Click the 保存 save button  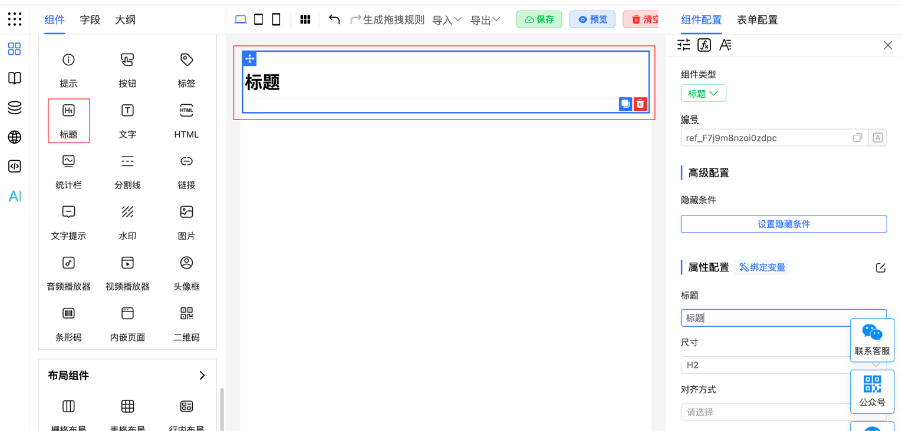(538, 19)
